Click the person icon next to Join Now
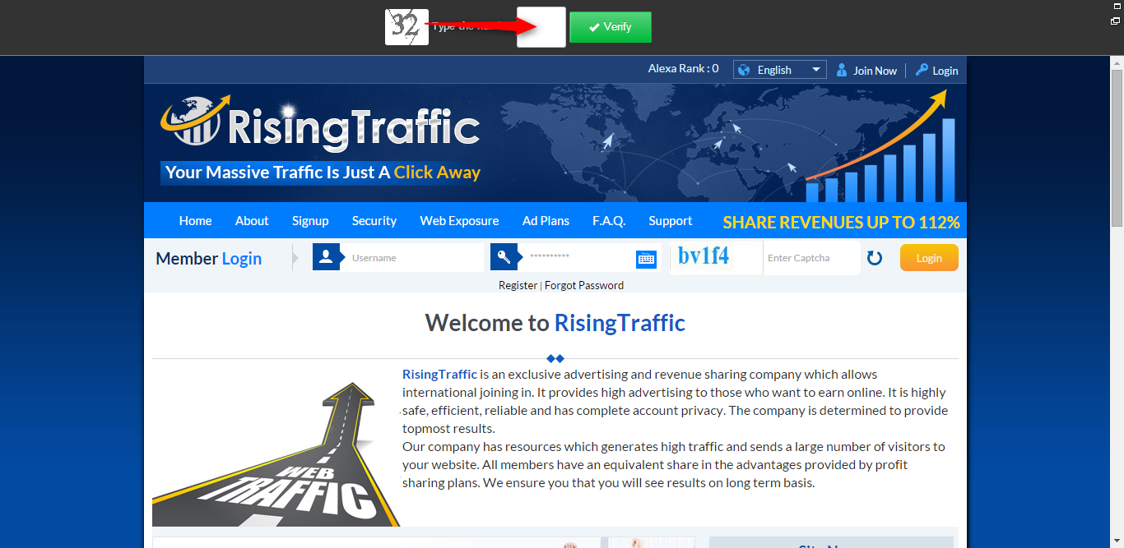This screenshot has height=548, width=1124. (x=841, y=71)
